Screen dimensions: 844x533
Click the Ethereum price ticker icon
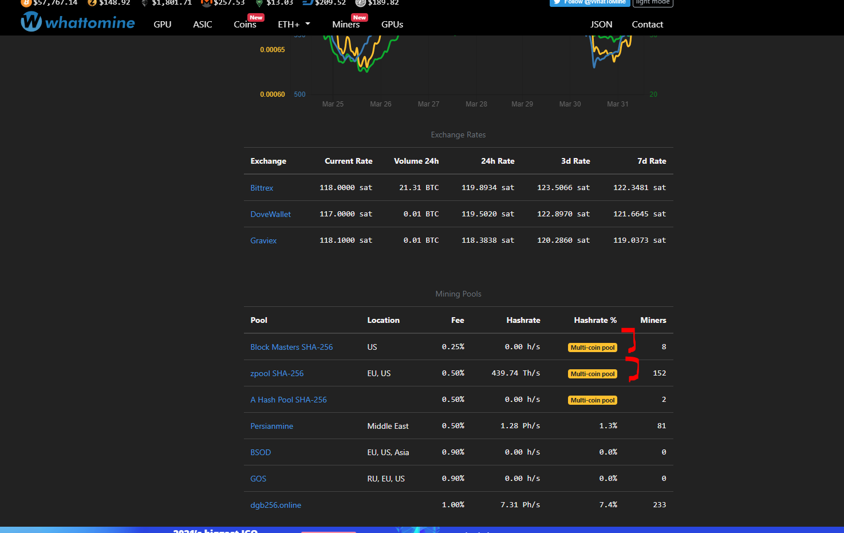coord(145,2)
